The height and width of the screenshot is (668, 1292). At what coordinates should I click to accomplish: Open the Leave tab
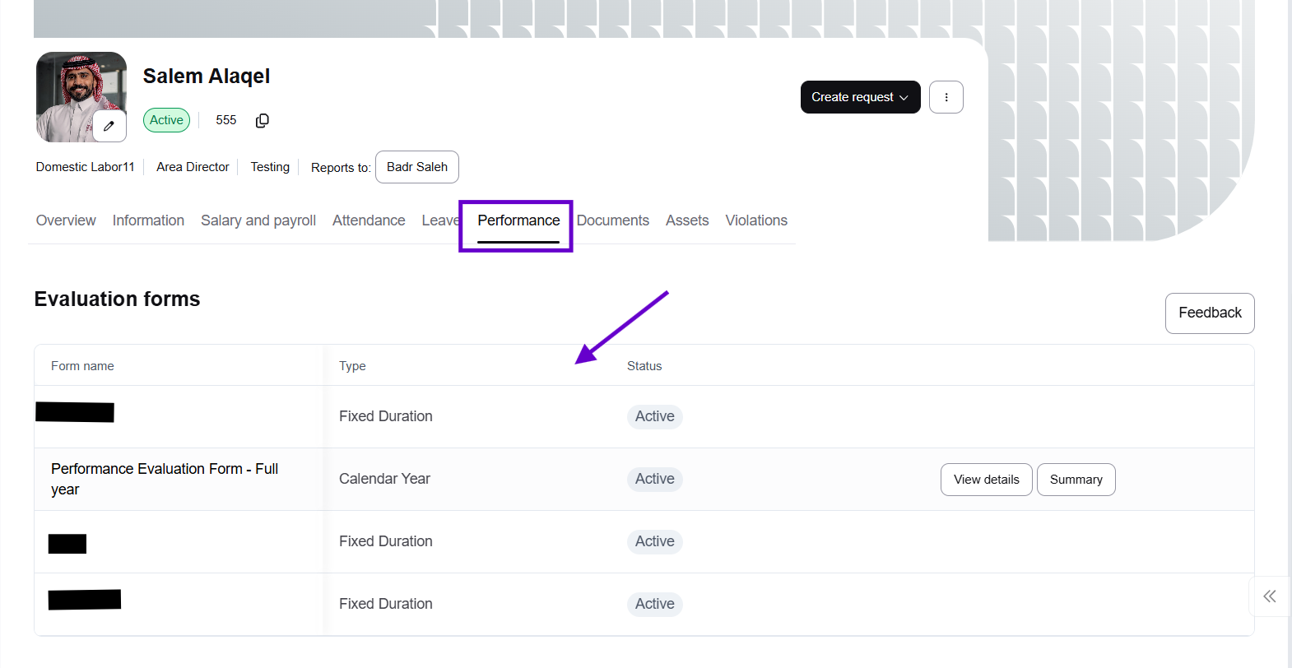coord(439,220)
